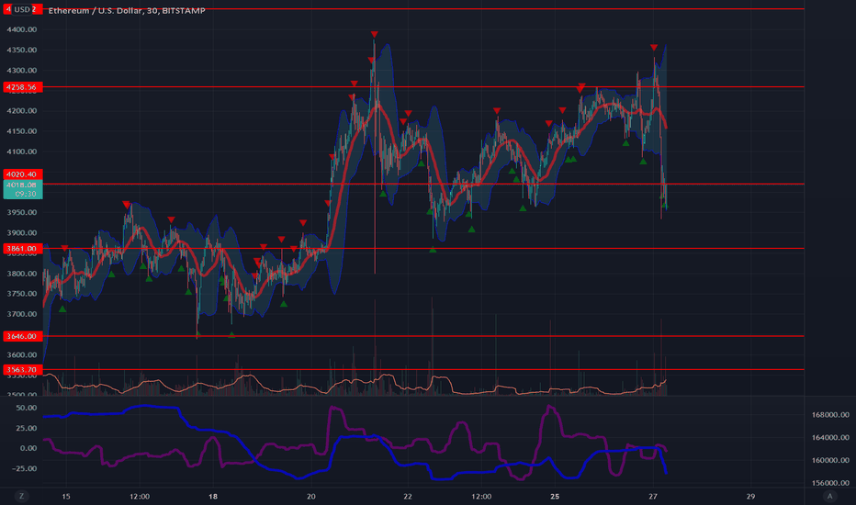
Task: Click the −25.00 oscillator axis value
Action: point(25,468)
